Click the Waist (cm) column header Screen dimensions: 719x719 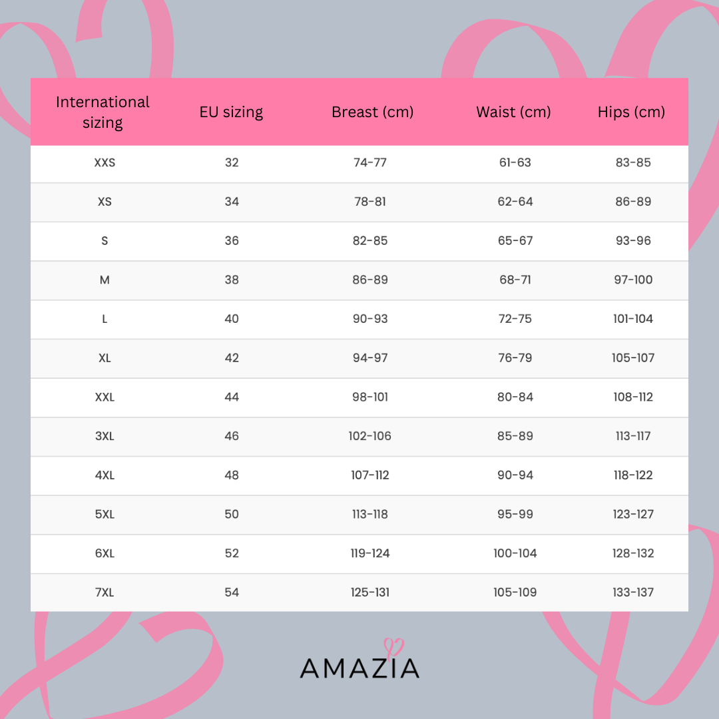[x=513, y=112]
